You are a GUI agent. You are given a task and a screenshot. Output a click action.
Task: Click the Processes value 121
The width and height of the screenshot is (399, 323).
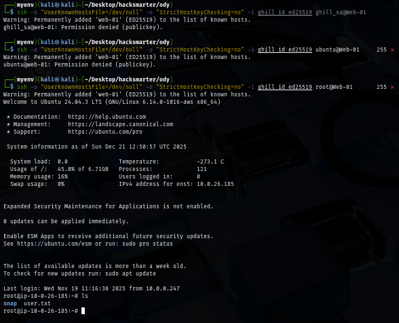click(202, 169)
